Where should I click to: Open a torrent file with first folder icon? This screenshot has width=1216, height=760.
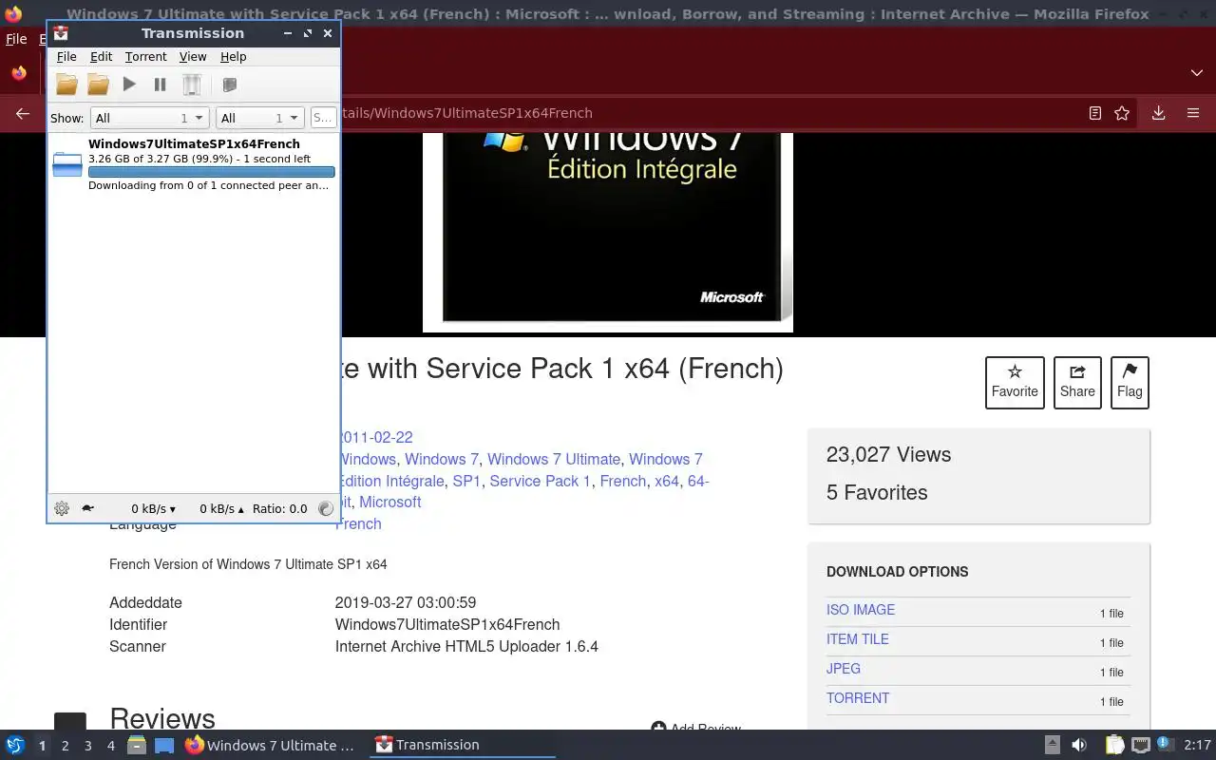[x=66, y=85]
